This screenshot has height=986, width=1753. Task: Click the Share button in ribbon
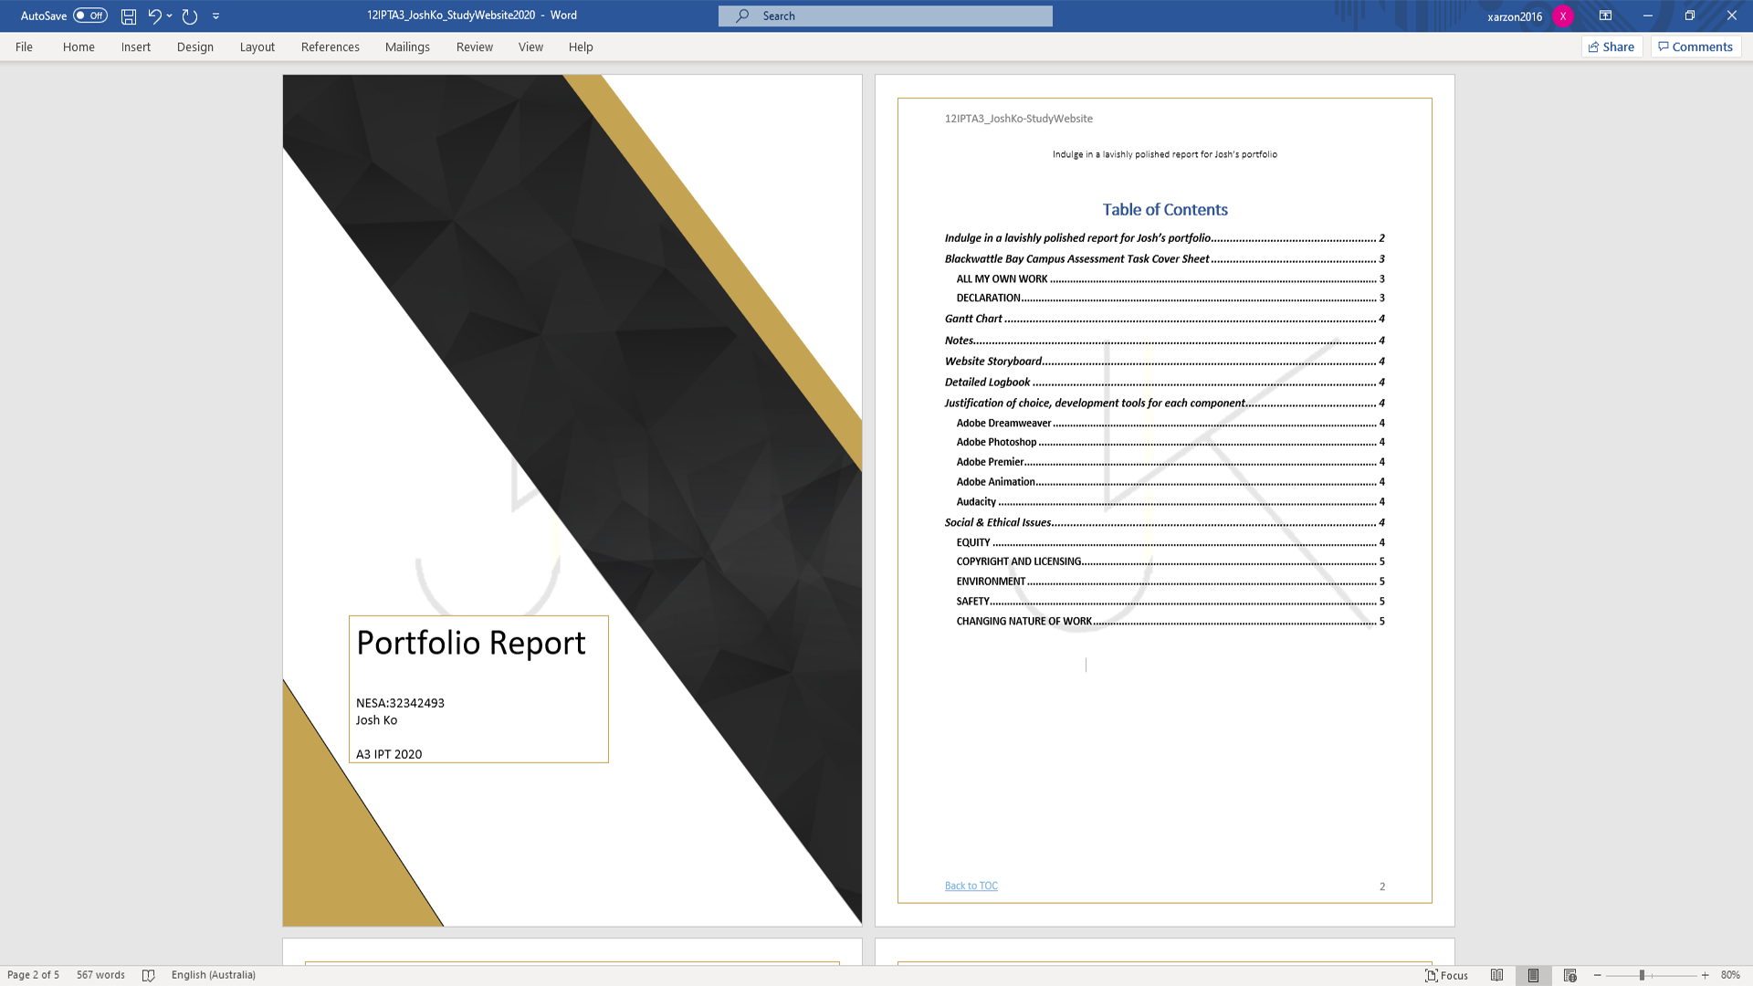1611,47
